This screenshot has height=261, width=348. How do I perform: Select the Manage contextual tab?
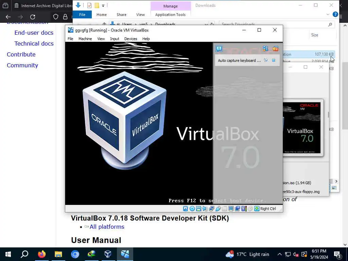pyautogui.click(x=171, y=6)
